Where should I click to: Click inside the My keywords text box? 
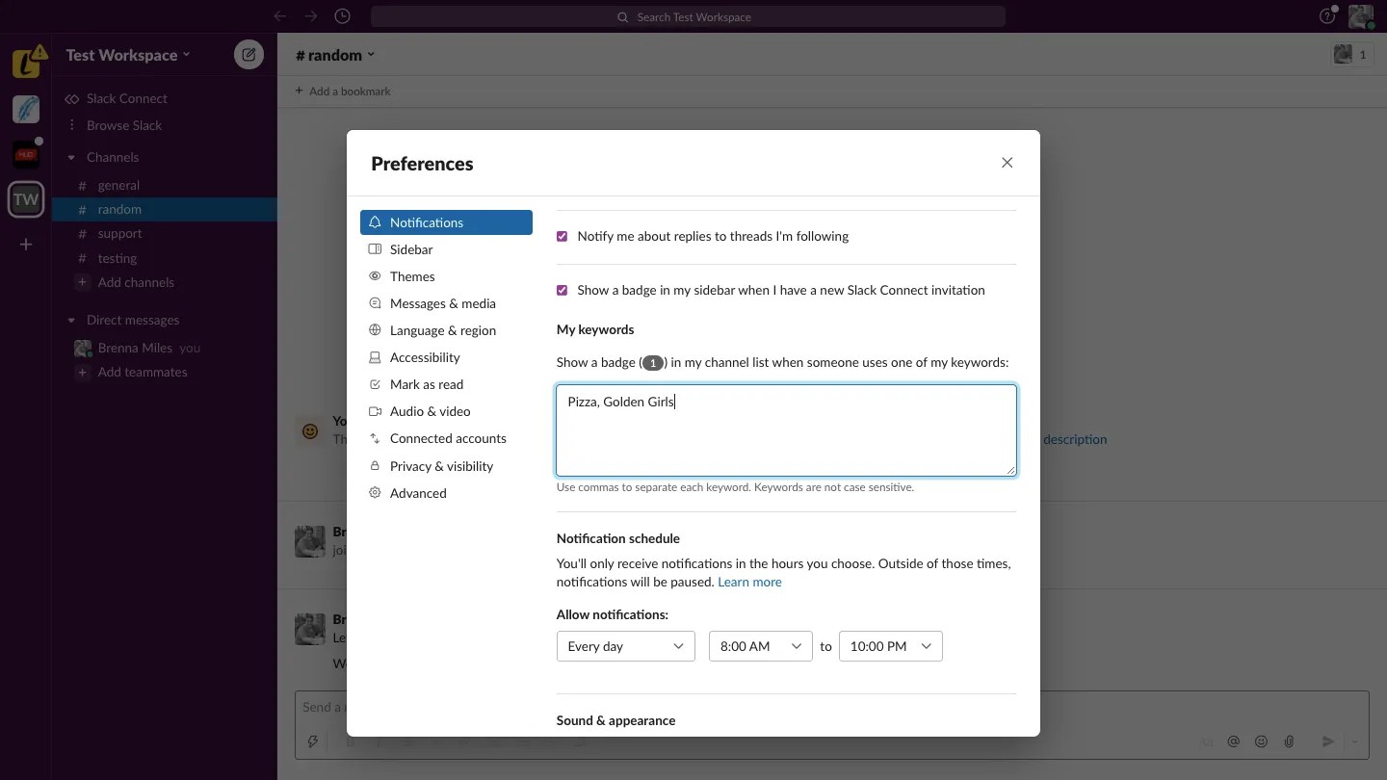coord(785,429)
